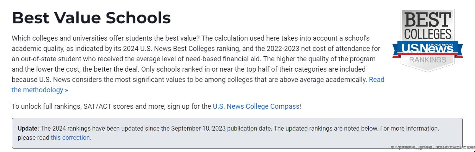
Task: Click the RANKINGS label on the badge
Action: coord(428,60)
